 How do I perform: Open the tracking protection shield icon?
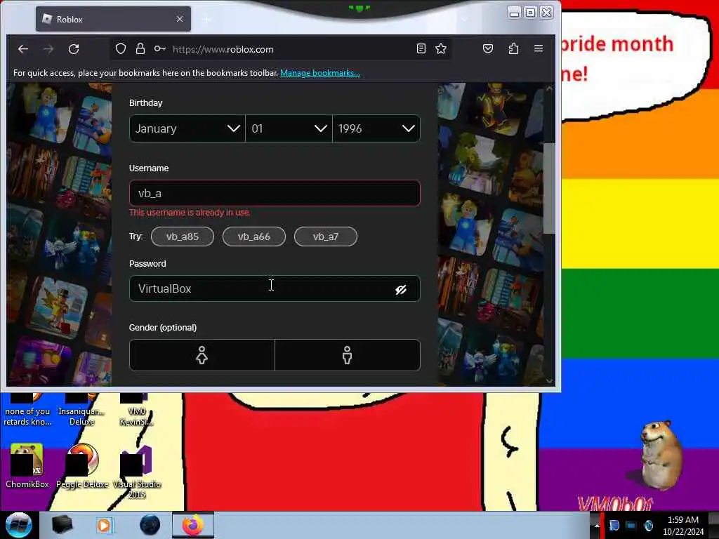(x=121, y=49)
